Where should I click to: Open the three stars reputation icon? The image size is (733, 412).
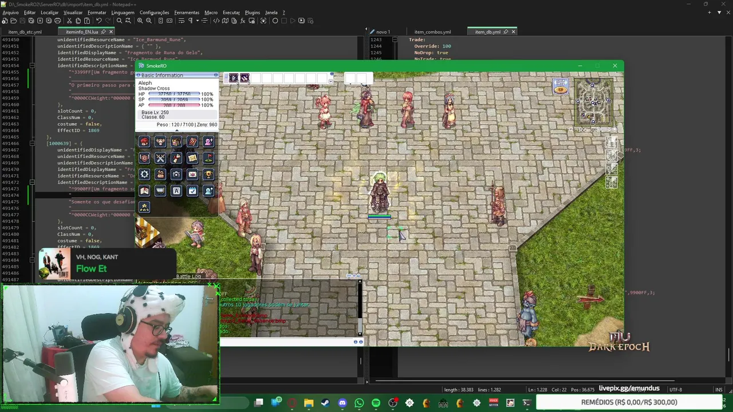point(144,207)
